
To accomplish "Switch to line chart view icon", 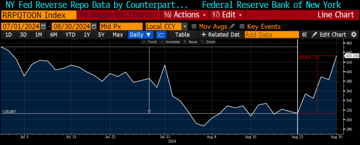I will point(161,35).
